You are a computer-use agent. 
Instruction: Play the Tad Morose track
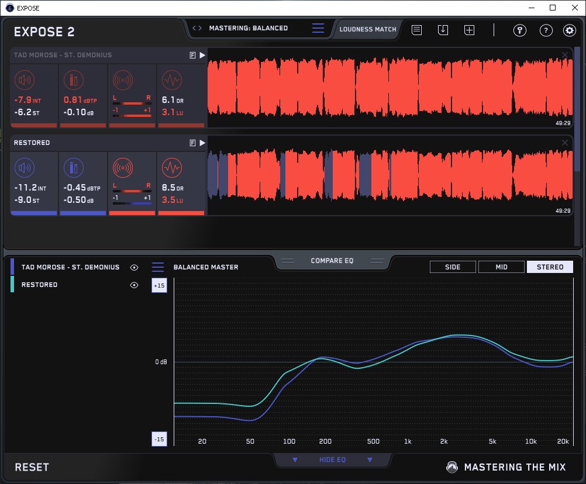click(x=202, y=55)
